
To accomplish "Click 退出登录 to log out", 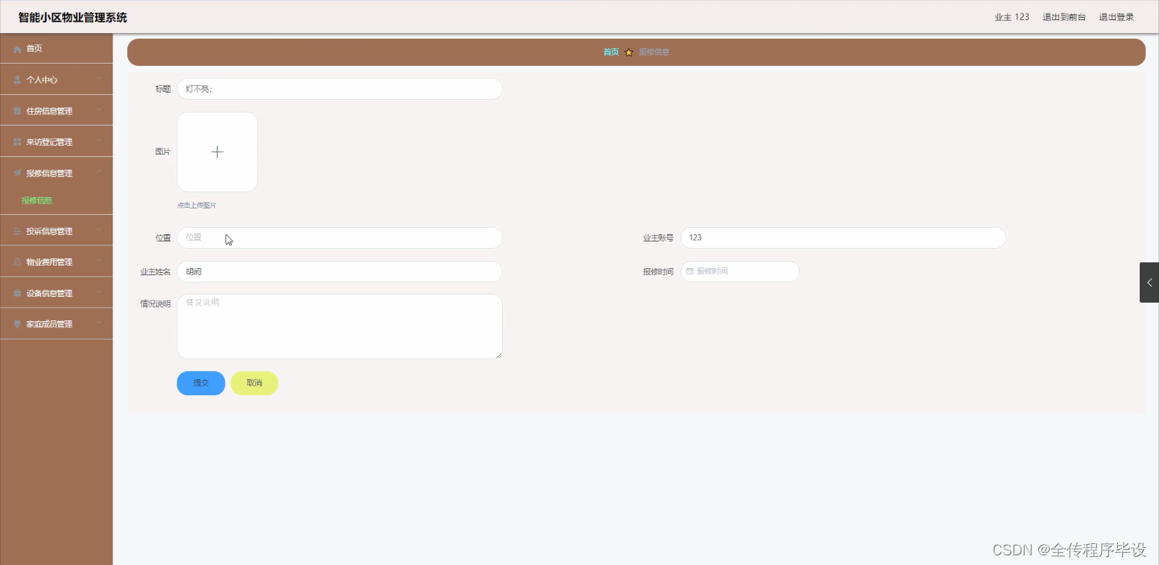I will pos(1116,16).
